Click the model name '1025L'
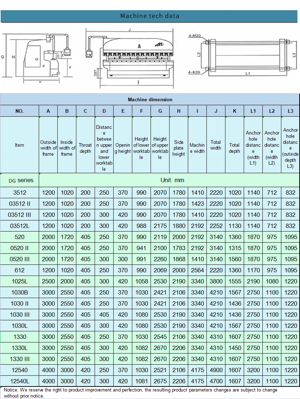 coord(20,281)
